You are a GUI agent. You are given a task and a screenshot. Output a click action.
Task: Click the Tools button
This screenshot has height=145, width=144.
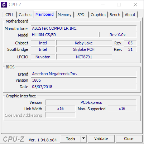tap(71, 139)
